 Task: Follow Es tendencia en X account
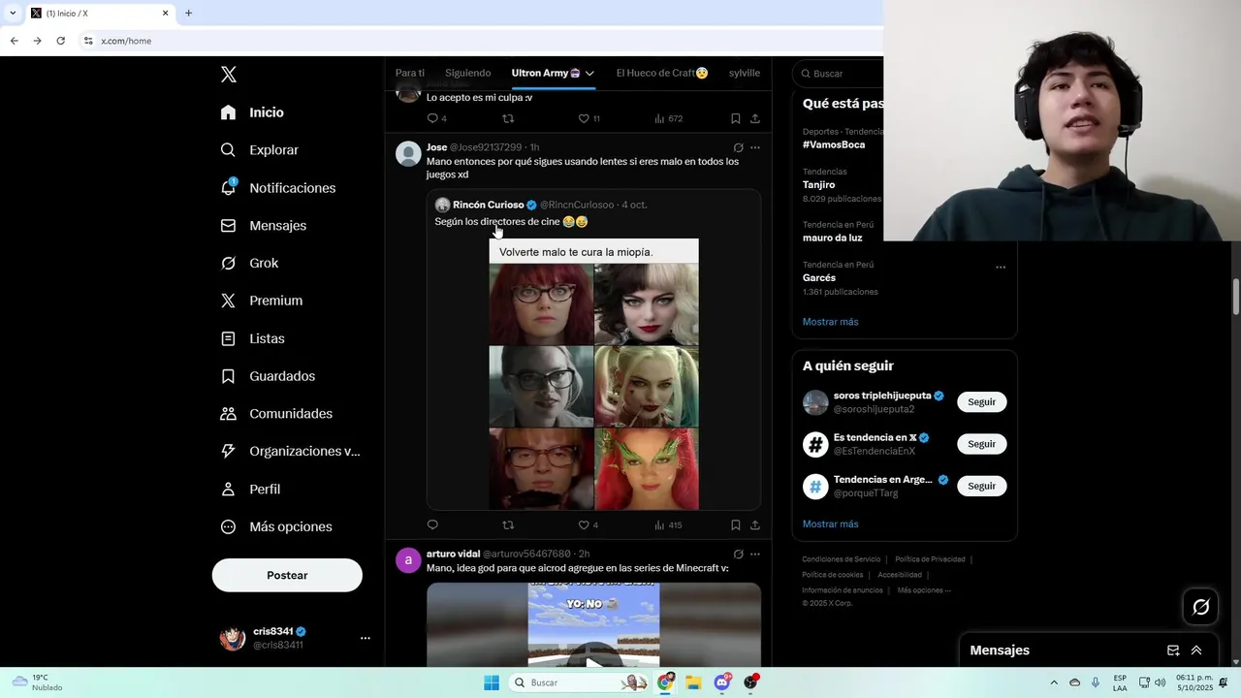pos(981,444)
